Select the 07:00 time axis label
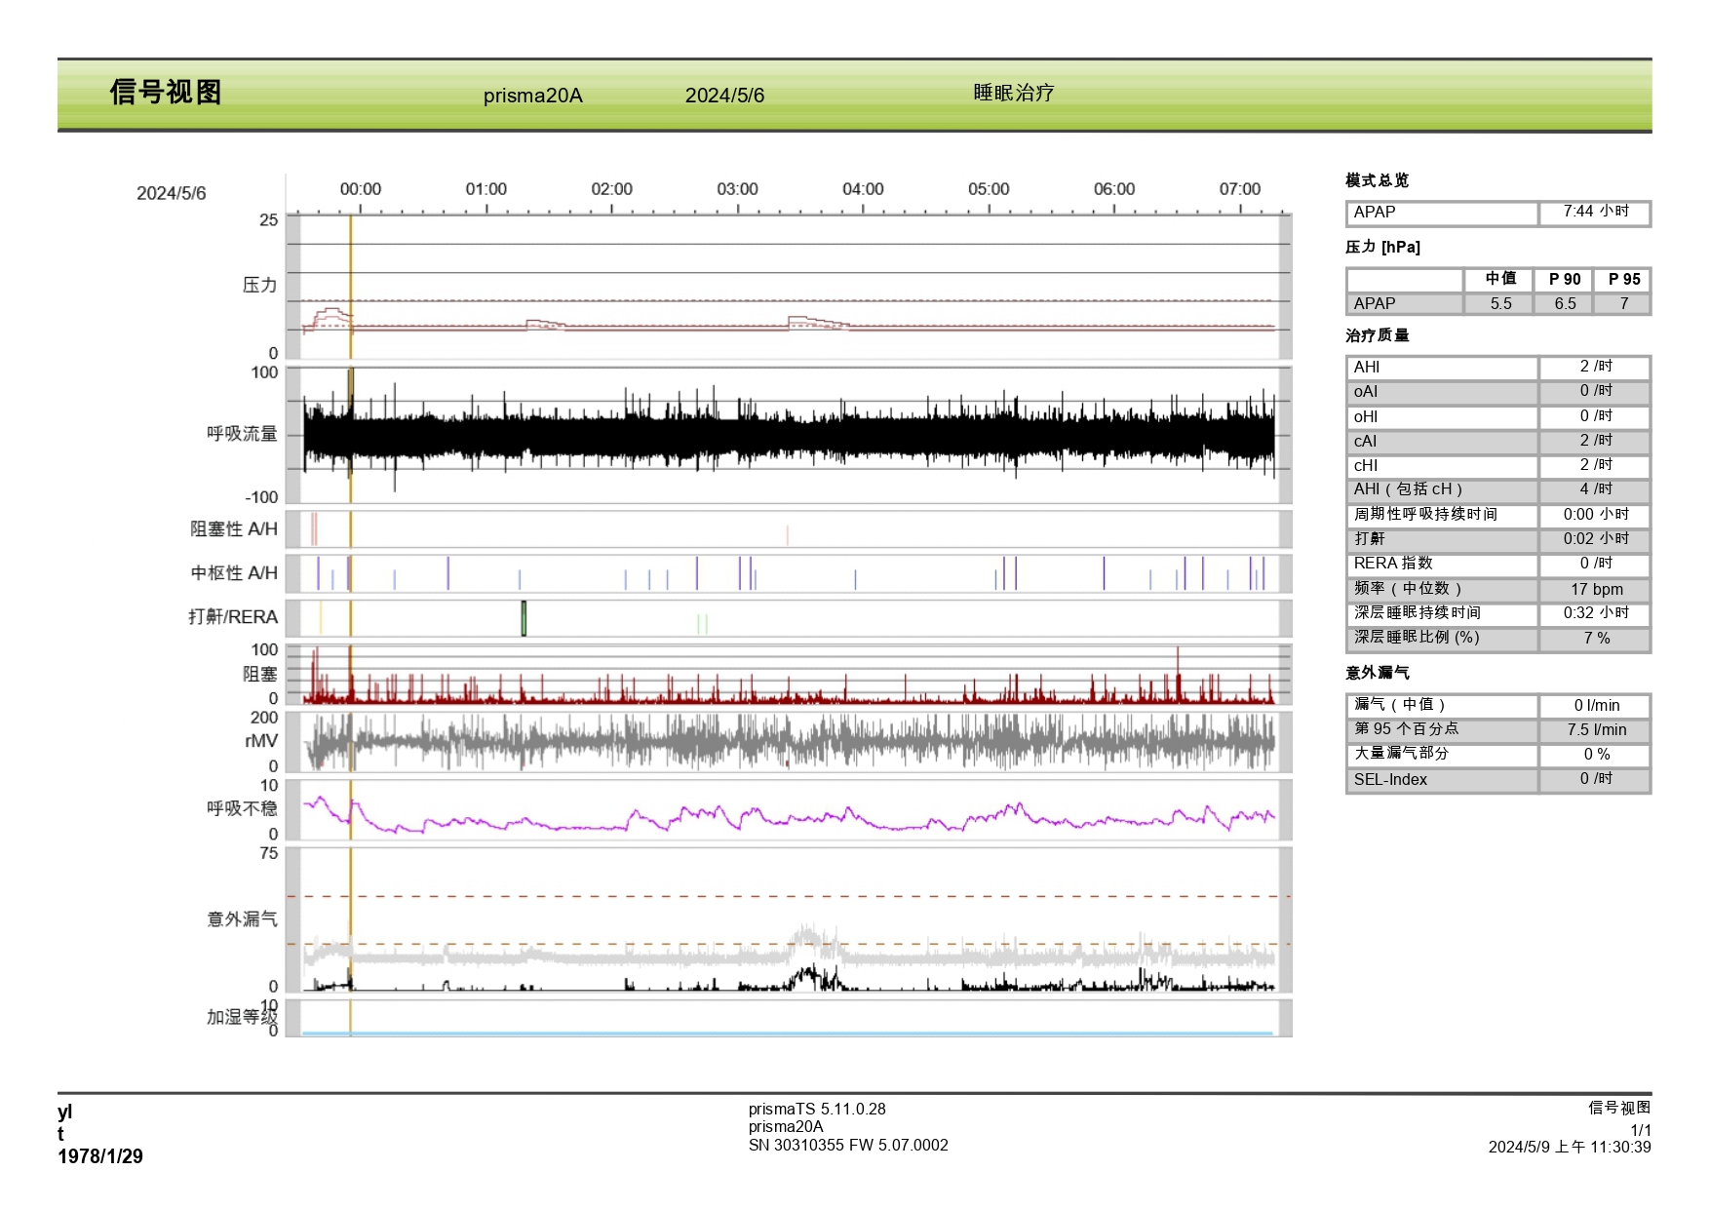The width and height of the screenshot is (1710, 1210). (x=1239, y=189)
